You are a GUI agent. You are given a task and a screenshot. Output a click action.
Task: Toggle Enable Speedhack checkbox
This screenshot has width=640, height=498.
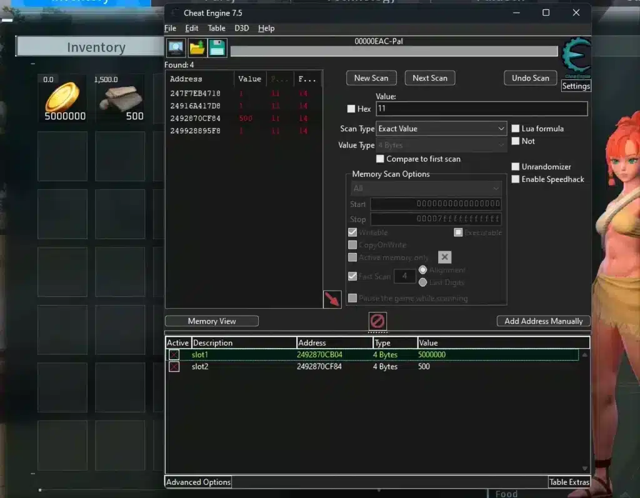[x=516, y=179]
